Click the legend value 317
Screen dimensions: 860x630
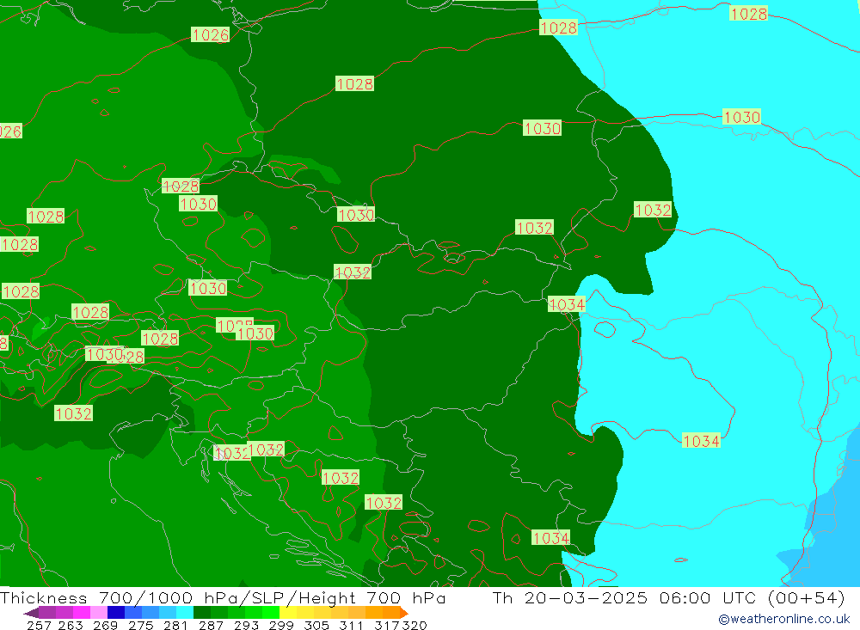[387, 625]
